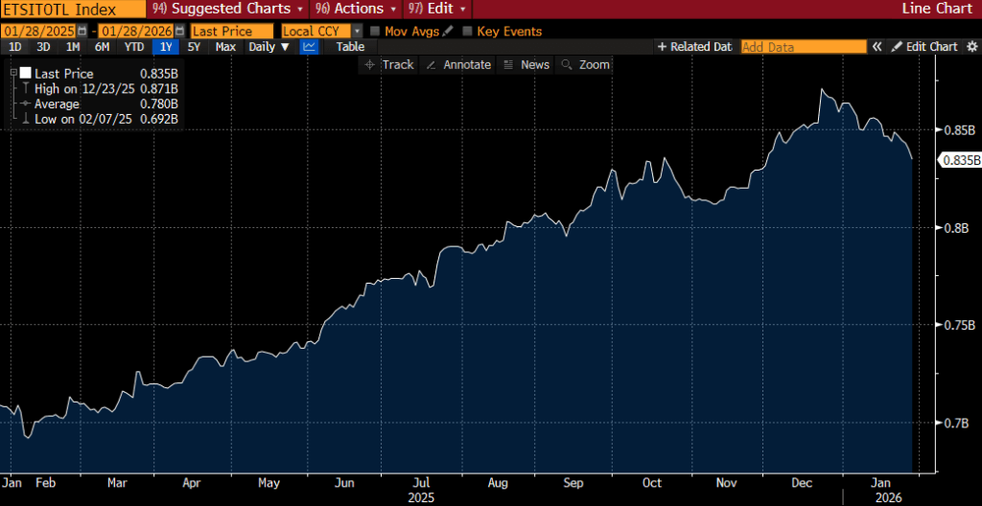This screenshot has height=506, width=982.
Task: Select the Annotate drawing tool
Action: click(x=458, y=64)
